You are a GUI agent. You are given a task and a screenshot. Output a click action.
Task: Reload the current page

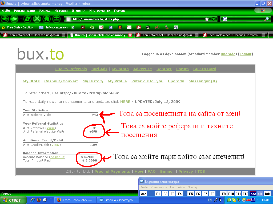[x=27, y=19]
